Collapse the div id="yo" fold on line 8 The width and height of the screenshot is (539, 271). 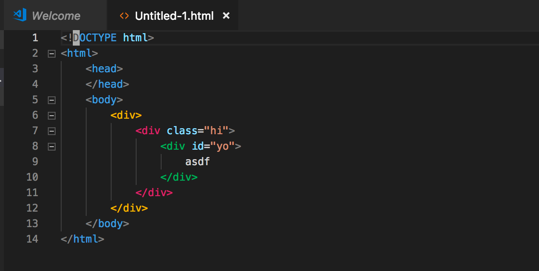click(51, 146)
